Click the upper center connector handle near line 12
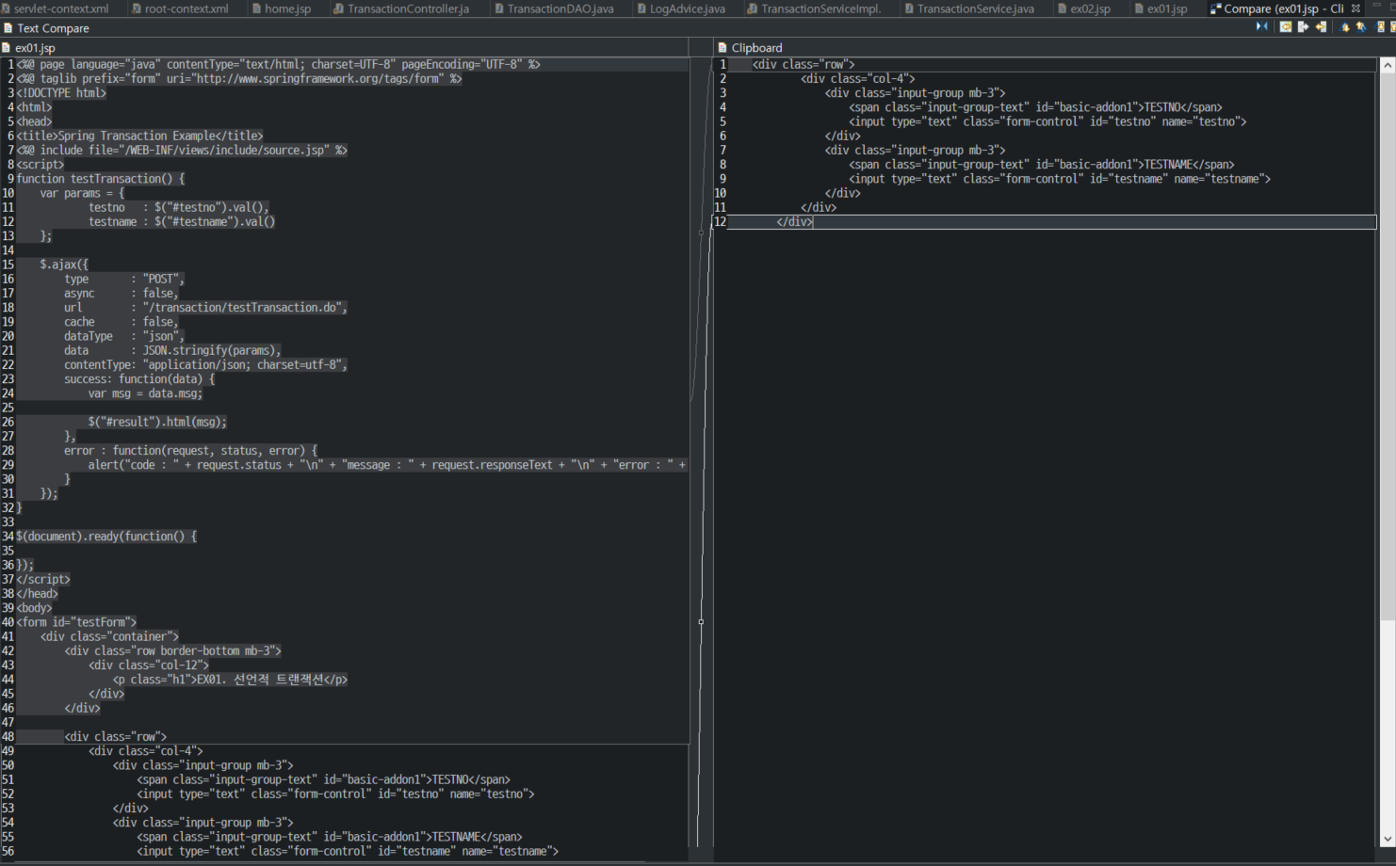The image size is (1396, 866). point(701,233)
